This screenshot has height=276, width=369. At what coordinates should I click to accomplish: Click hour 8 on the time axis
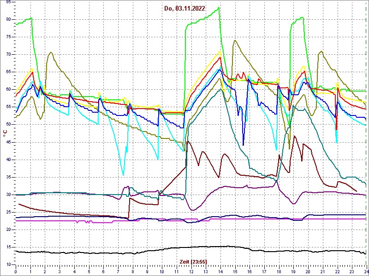132,271
